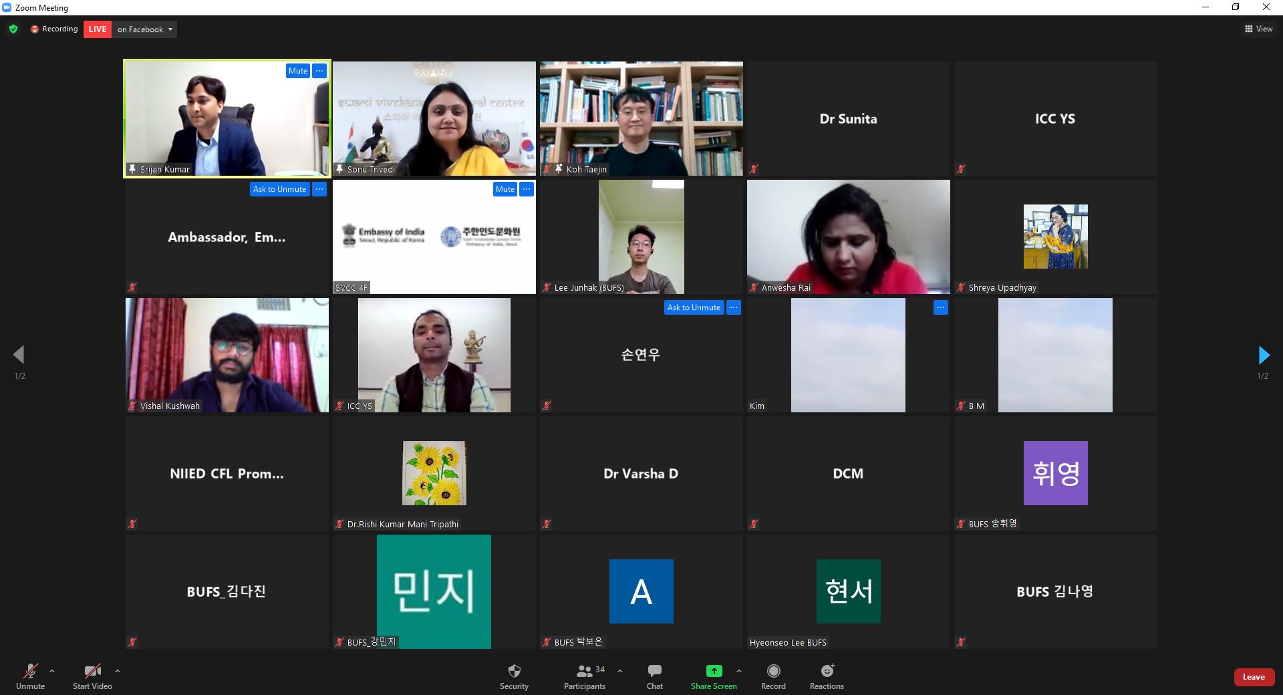Expand video settings arrow beside Start Video
The width and height of the screenshot is (1283, 695).
[118, 671]
